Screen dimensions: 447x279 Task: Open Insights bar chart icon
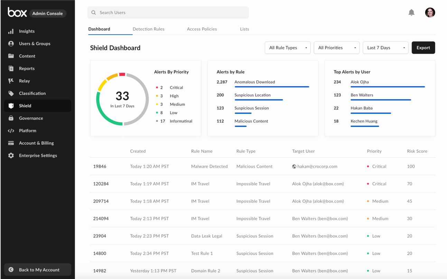point(11,31)
